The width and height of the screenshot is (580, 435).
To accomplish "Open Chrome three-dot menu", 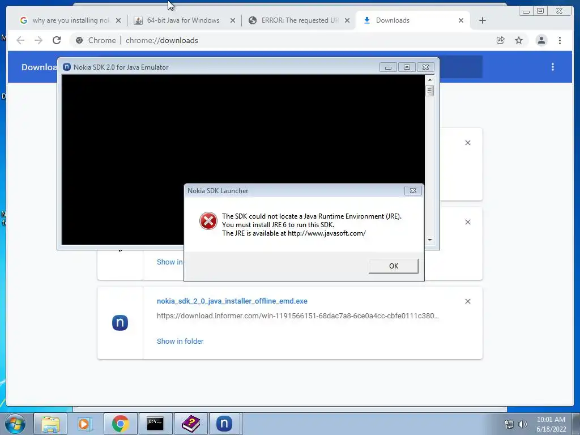I will click(560, 40).
